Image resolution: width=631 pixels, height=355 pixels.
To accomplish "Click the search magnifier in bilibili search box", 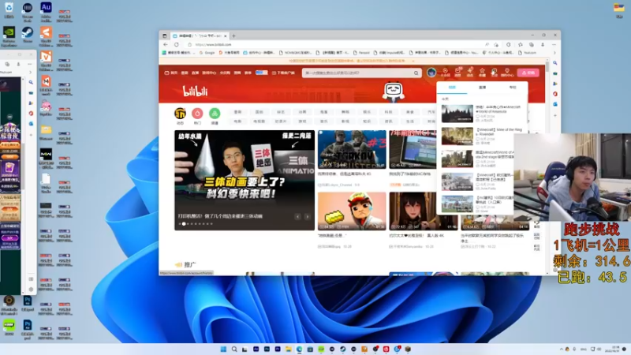I will coord(416,73).
